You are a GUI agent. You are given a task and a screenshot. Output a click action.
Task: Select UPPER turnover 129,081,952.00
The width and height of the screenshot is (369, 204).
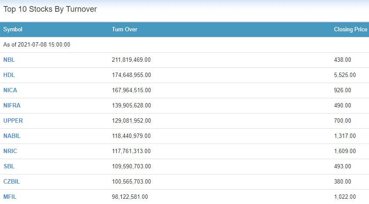131,121
